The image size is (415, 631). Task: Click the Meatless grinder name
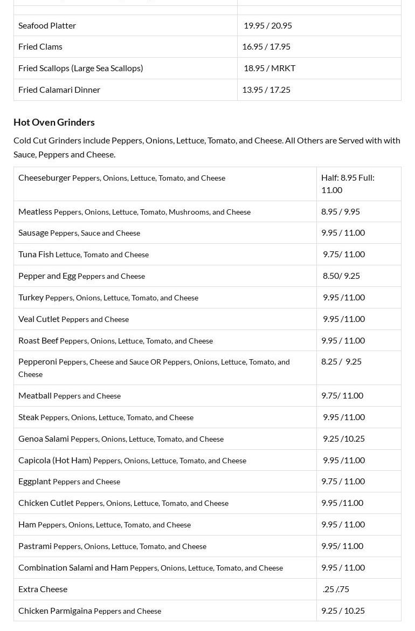pyautogui.click(x=36, y=211)
